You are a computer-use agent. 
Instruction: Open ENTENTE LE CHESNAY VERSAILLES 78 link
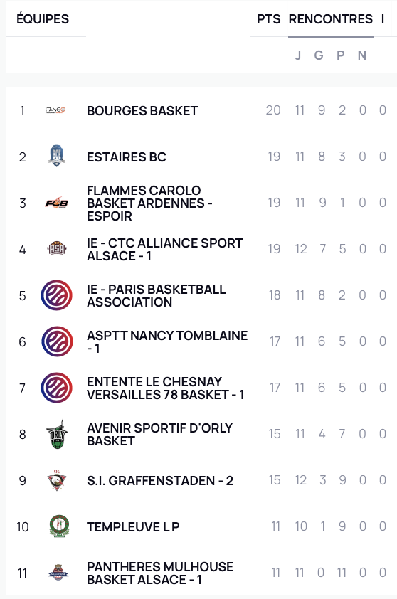[166, 388]
